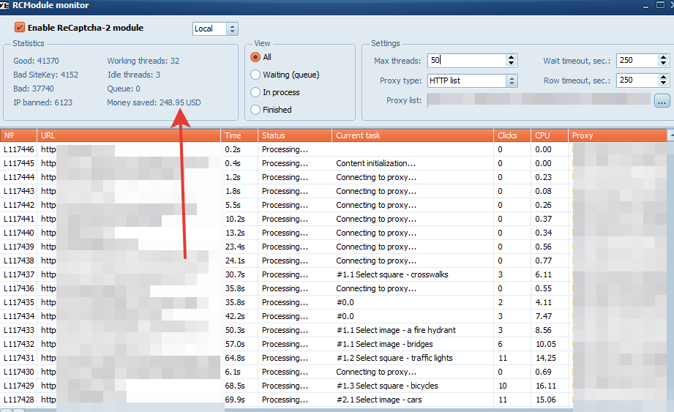Browse proxy list with ellipsis button
Image resolution: width=674 pixels, height=412 pixels.
662,101
